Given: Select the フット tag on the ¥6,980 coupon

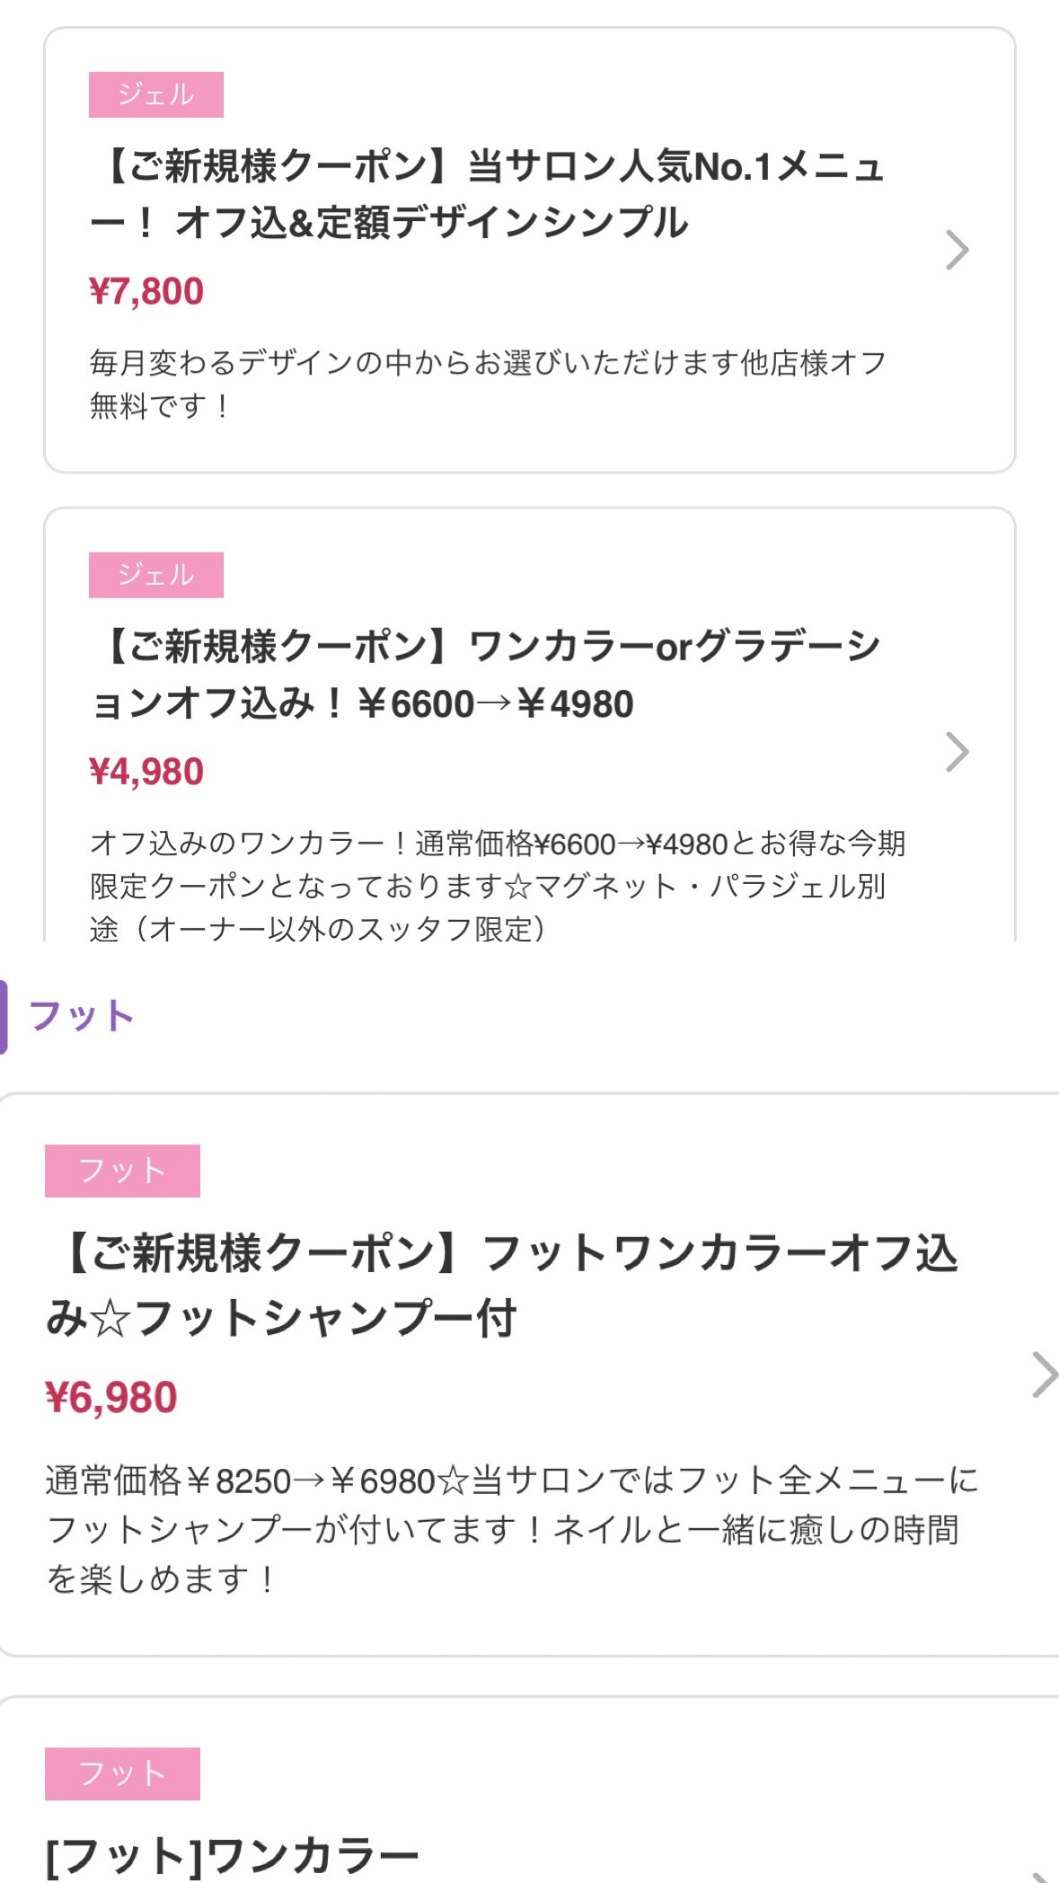Looking at the screenshot, I should pyautogui.click(x=122, y=1171).
